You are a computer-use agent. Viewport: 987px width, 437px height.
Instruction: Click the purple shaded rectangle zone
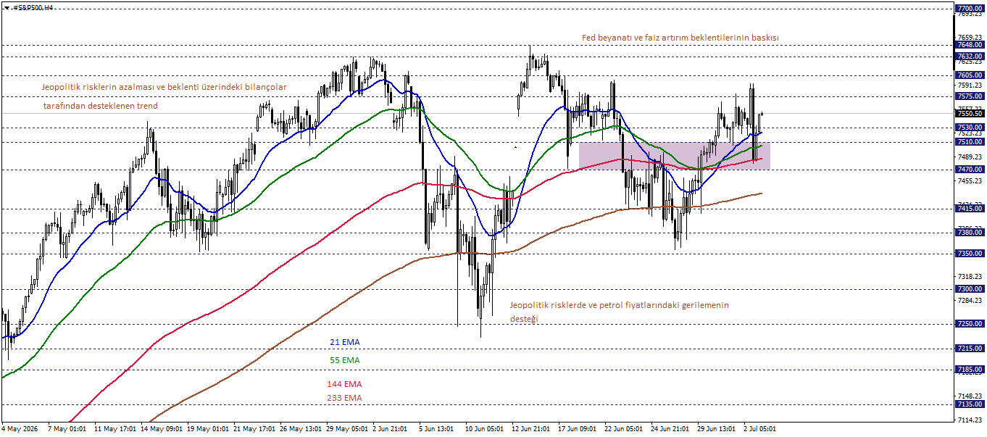coord(674,156)
